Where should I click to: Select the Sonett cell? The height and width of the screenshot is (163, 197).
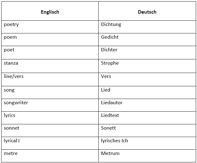(x=147, y=131)
